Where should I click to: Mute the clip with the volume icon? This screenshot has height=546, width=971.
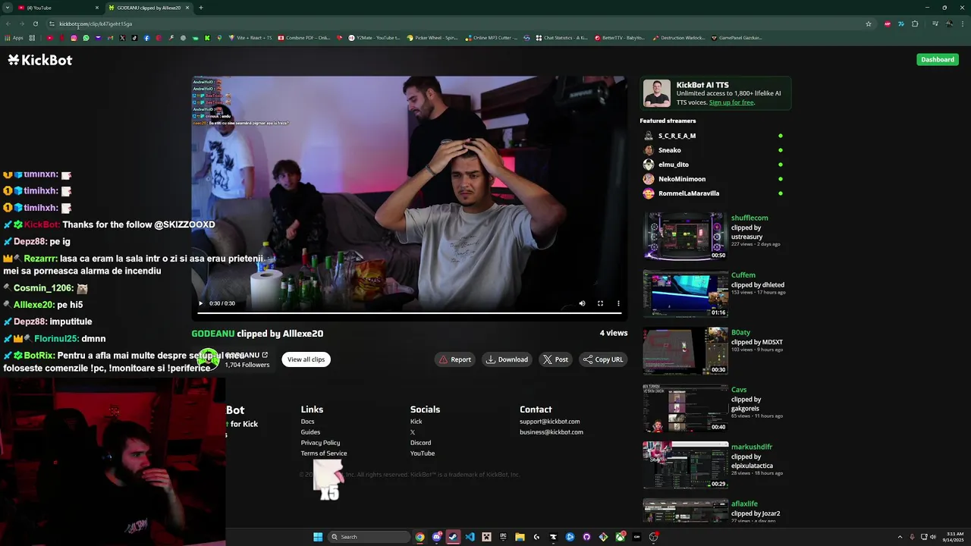coord(582,303)
